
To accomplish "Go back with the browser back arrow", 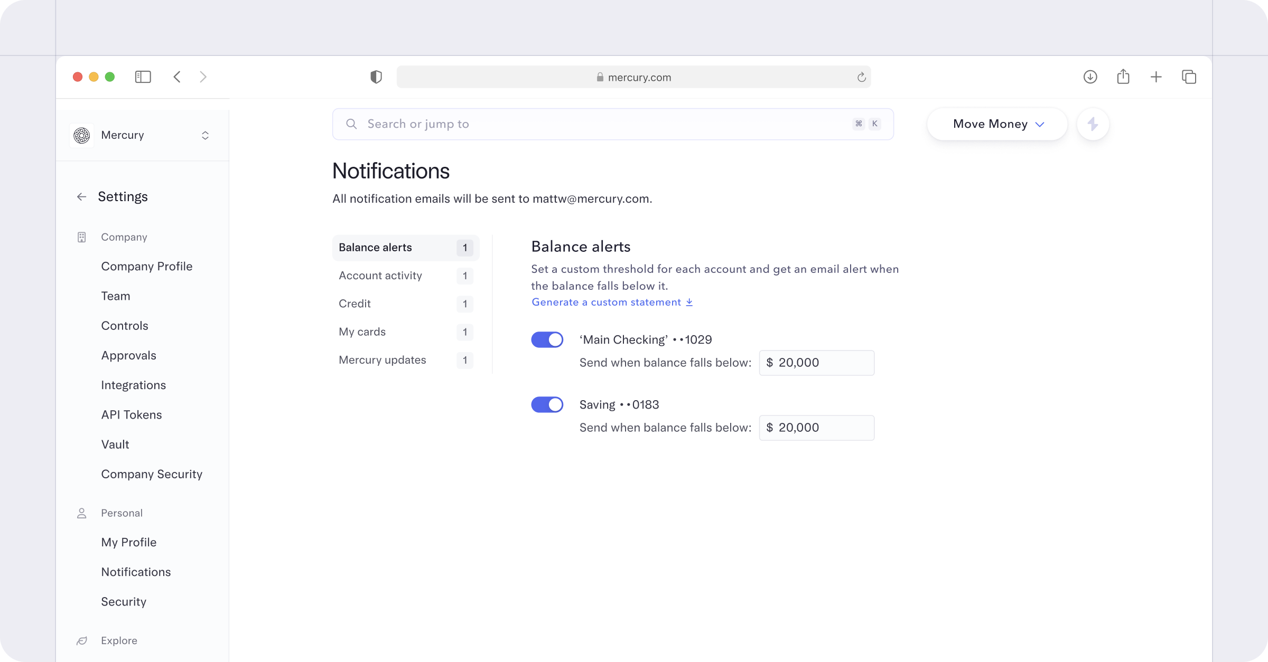I will click(177, 77).
